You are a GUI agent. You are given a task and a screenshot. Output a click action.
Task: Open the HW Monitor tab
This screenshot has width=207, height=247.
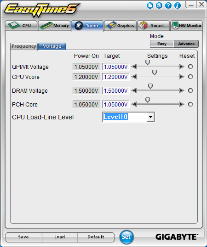pyautogui.click(x=186, y=26)
